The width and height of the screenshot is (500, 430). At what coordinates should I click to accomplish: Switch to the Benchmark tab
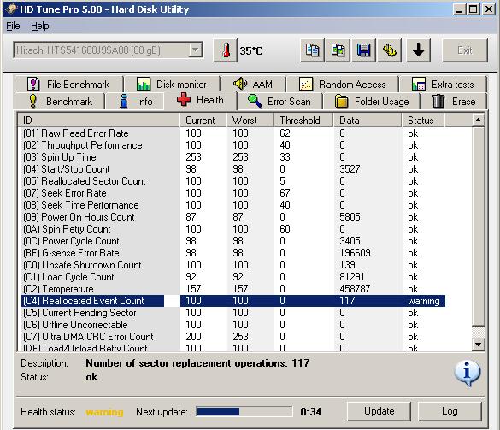point(60,102)
